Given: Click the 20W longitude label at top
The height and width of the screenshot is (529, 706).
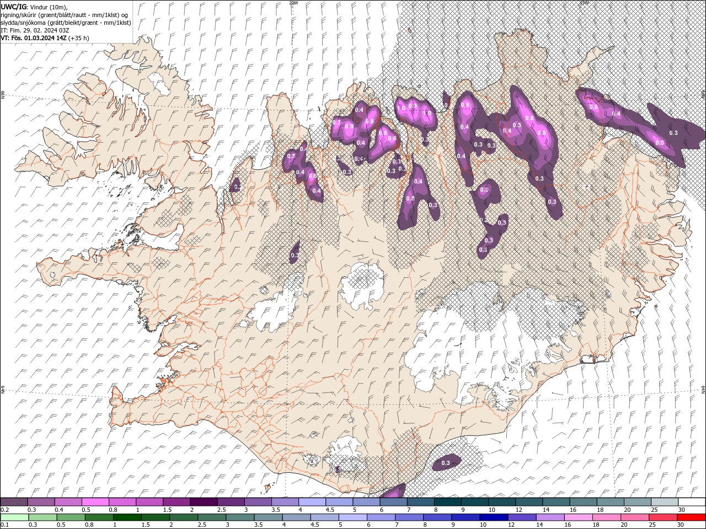Looking at the screenshot, I should click(x=293, y=3).
